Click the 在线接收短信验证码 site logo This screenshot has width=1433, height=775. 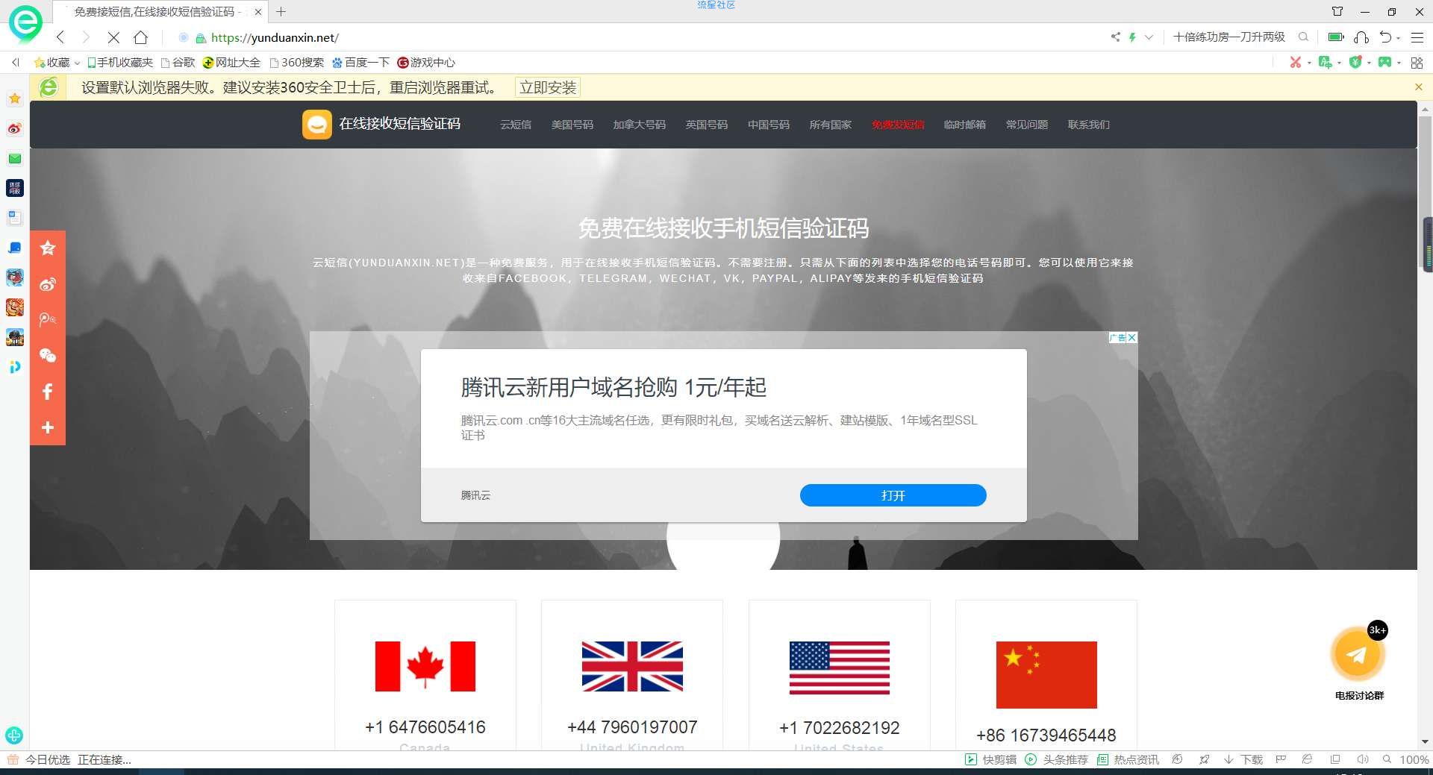click(381, 125)
